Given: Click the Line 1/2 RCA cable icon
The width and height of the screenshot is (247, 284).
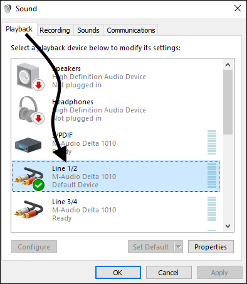Looking at the screenshot, I should click(29, 178).
